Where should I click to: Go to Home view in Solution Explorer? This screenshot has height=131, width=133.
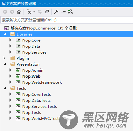click(x=19, y=12)
